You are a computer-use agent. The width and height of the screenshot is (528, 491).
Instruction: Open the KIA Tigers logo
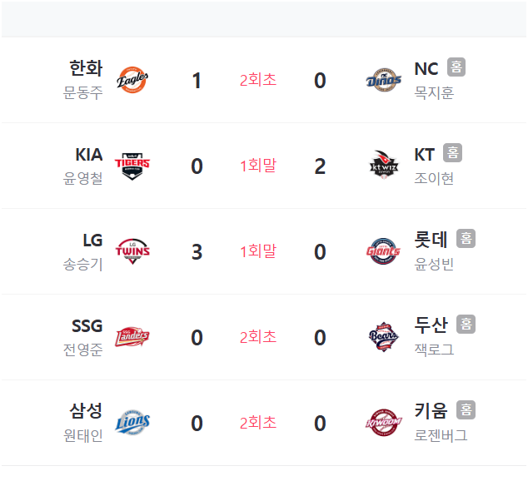132,166
